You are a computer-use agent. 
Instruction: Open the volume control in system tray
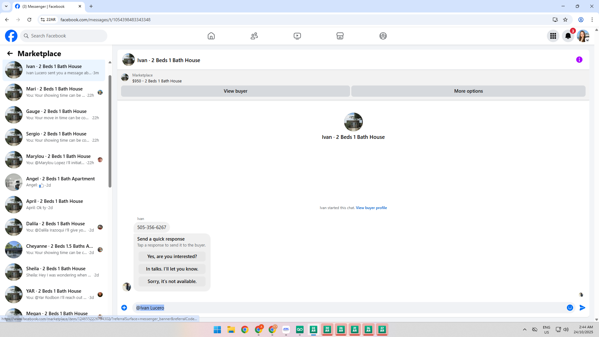click(x=566, y=330)
